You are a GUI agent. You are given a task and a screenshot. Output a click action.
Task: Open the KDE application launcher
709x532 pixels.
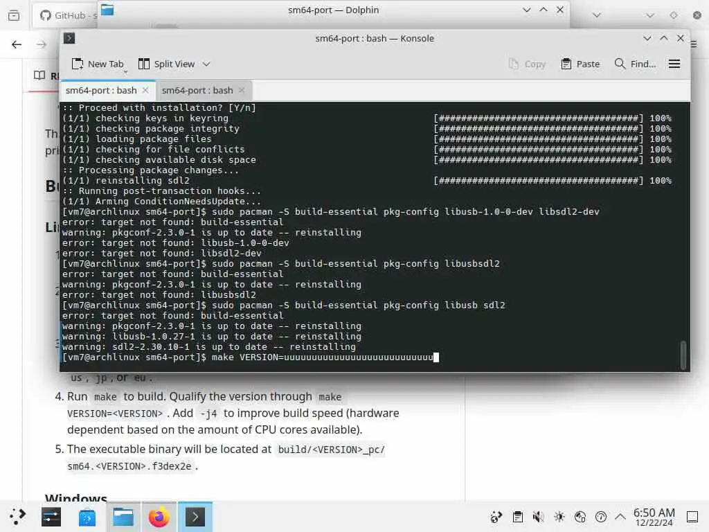tap(17, 517)
